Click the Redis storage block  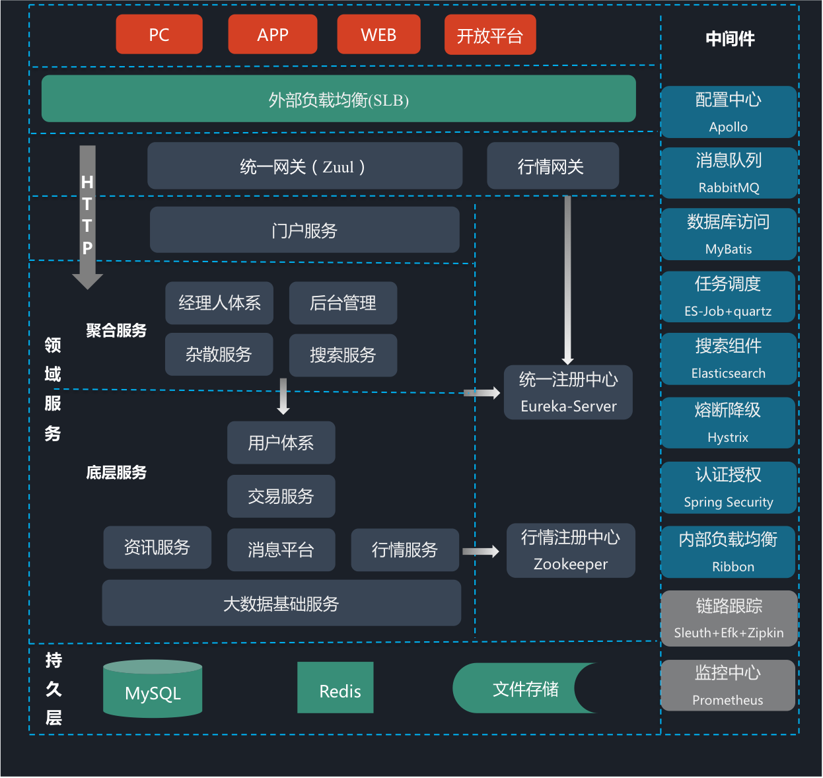click(x=335, y=688)
